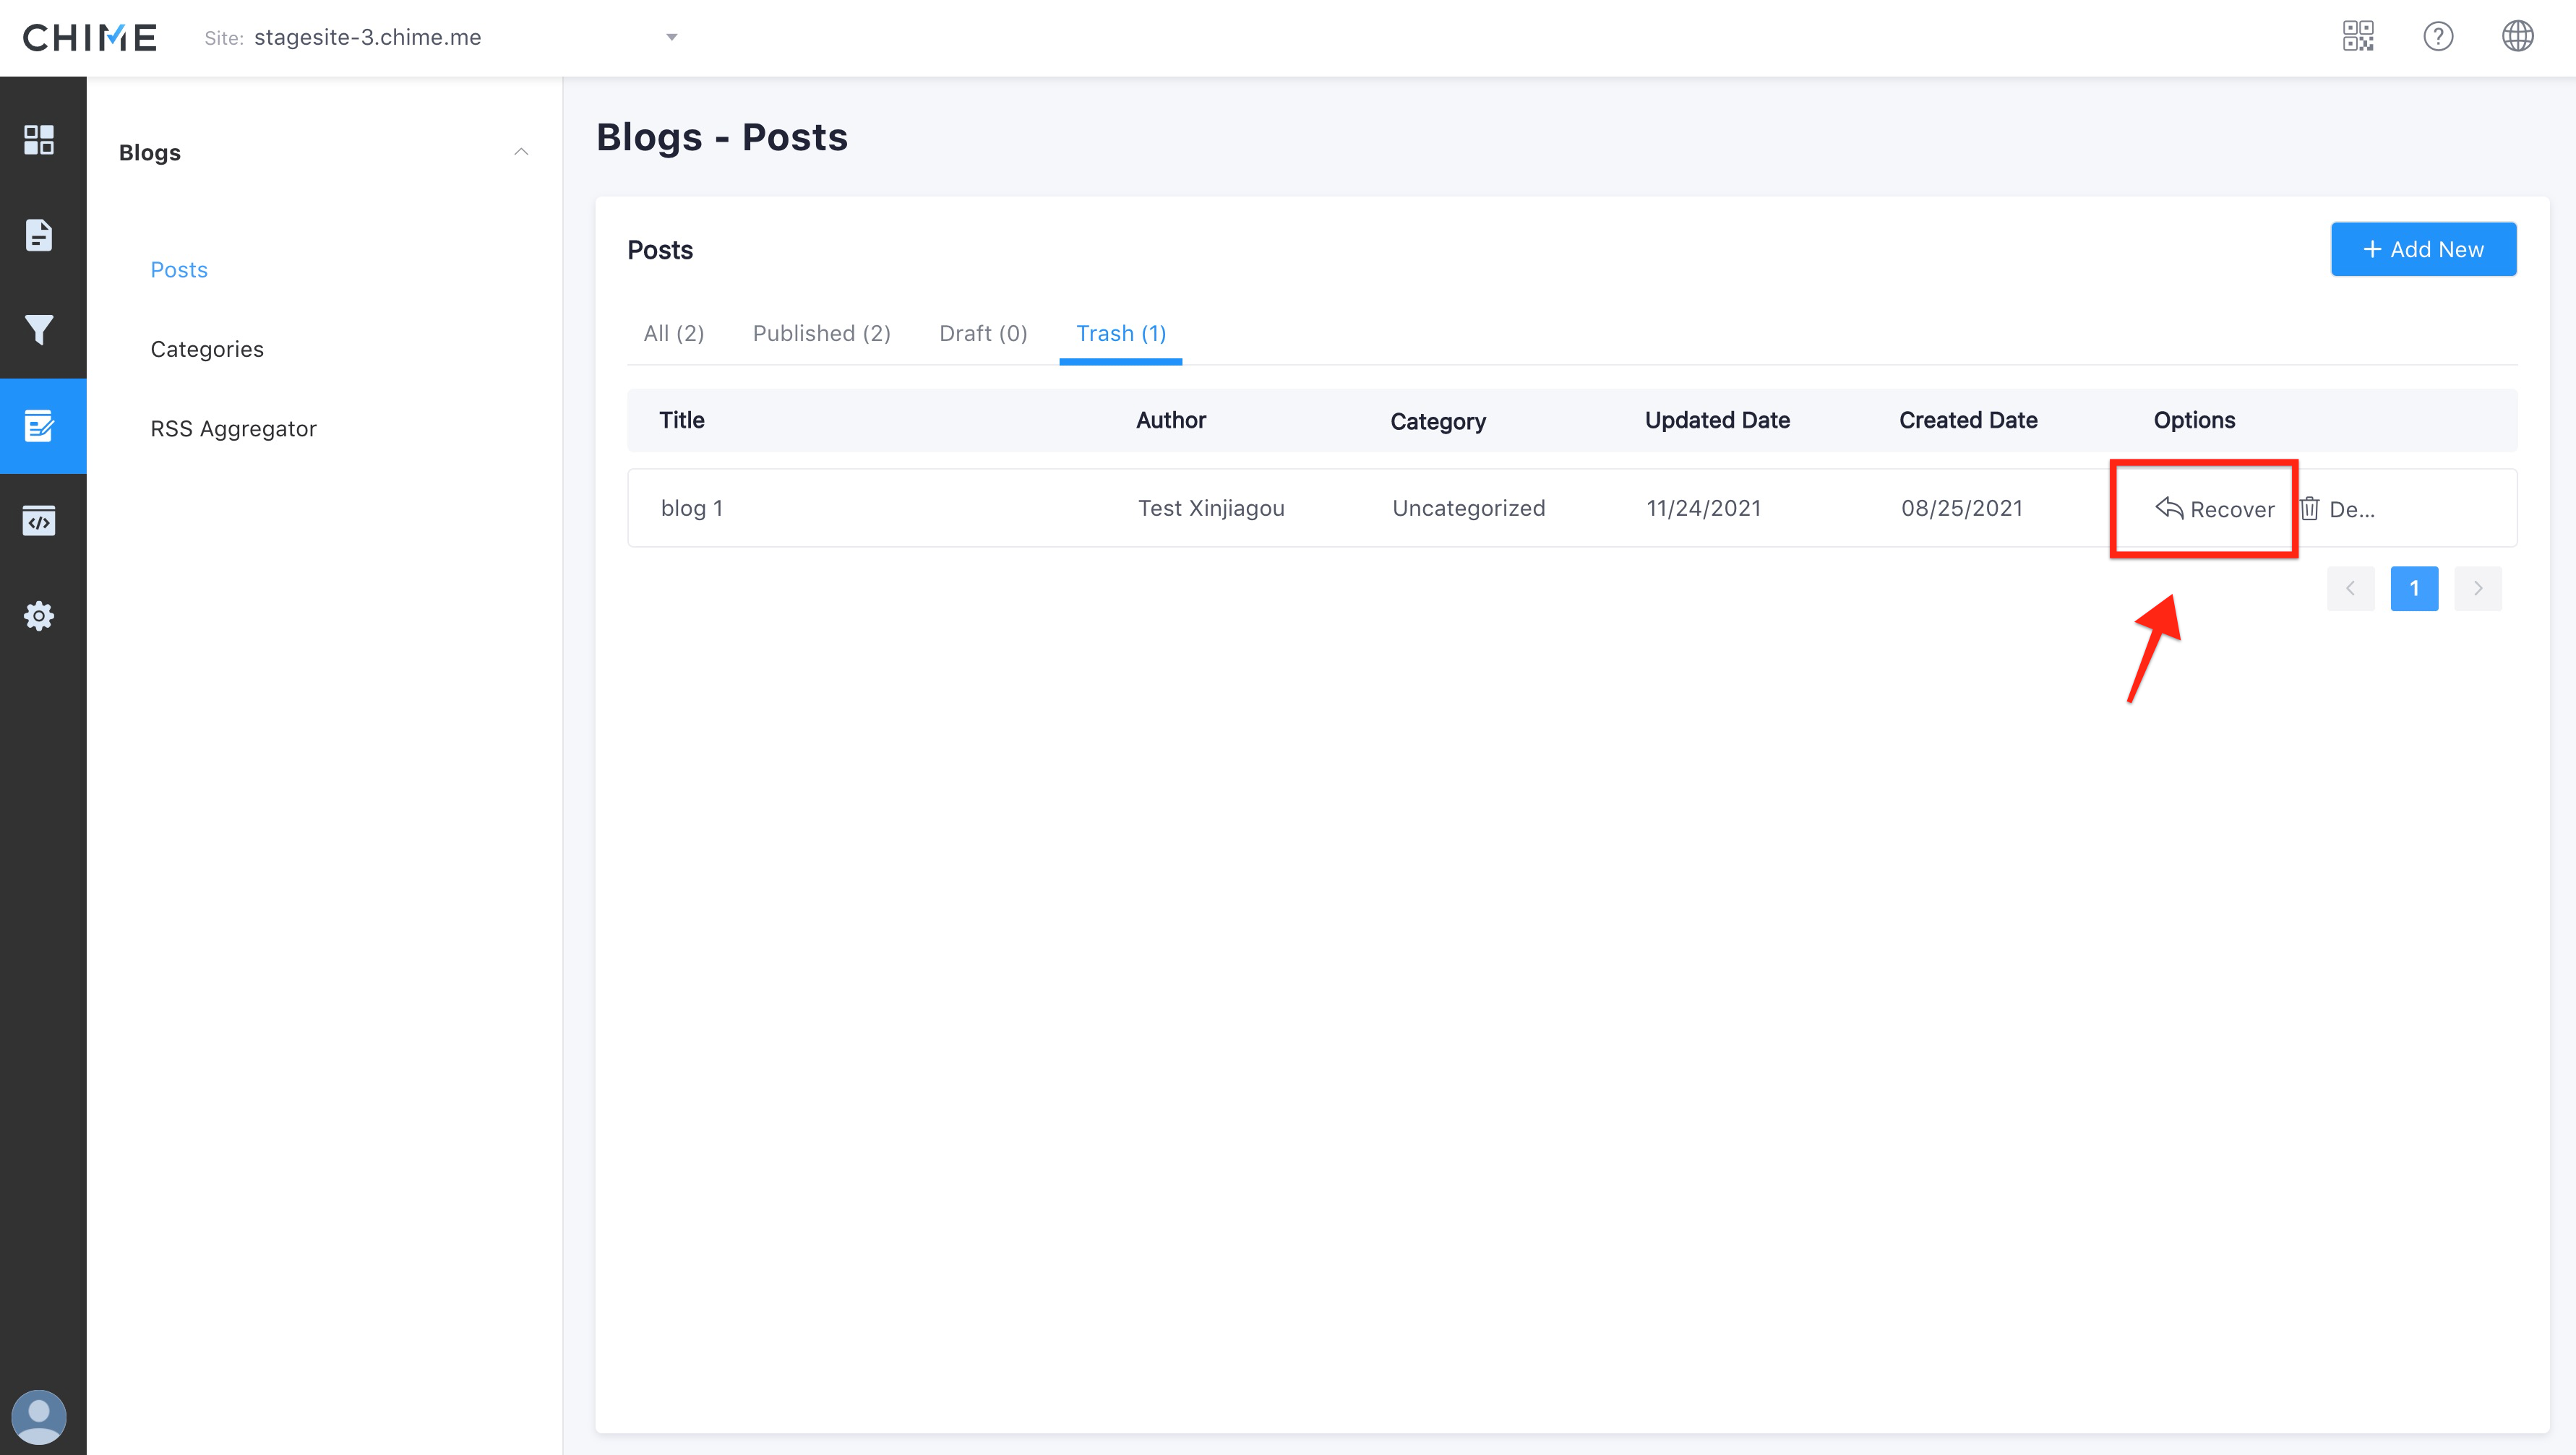Open the code window icon in sidebar
The image size is (2576, 1455).
click(39, 521)
